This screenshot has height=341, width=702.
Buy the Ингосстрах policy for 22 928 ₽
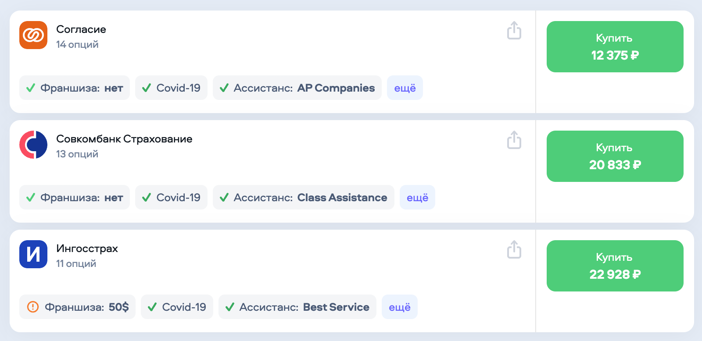615,266
